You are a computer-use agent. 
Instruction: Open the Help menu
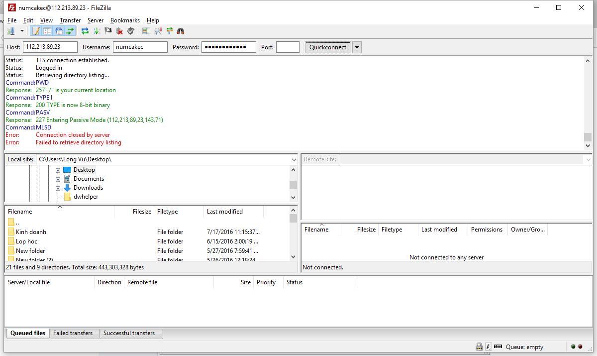tap(153, 20)
